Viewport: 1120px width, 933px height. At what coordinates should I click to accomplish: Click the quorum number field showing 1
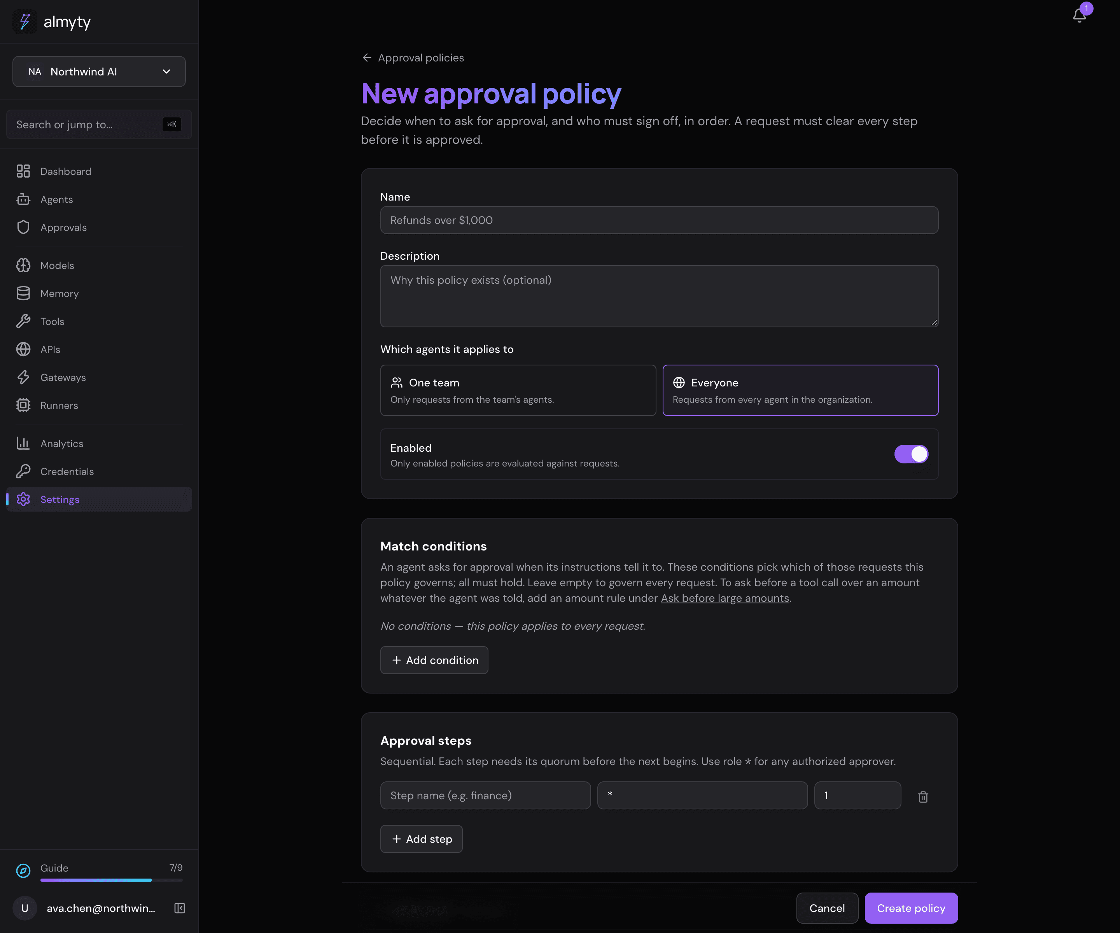pyautogui.click(x=857, y=795)
